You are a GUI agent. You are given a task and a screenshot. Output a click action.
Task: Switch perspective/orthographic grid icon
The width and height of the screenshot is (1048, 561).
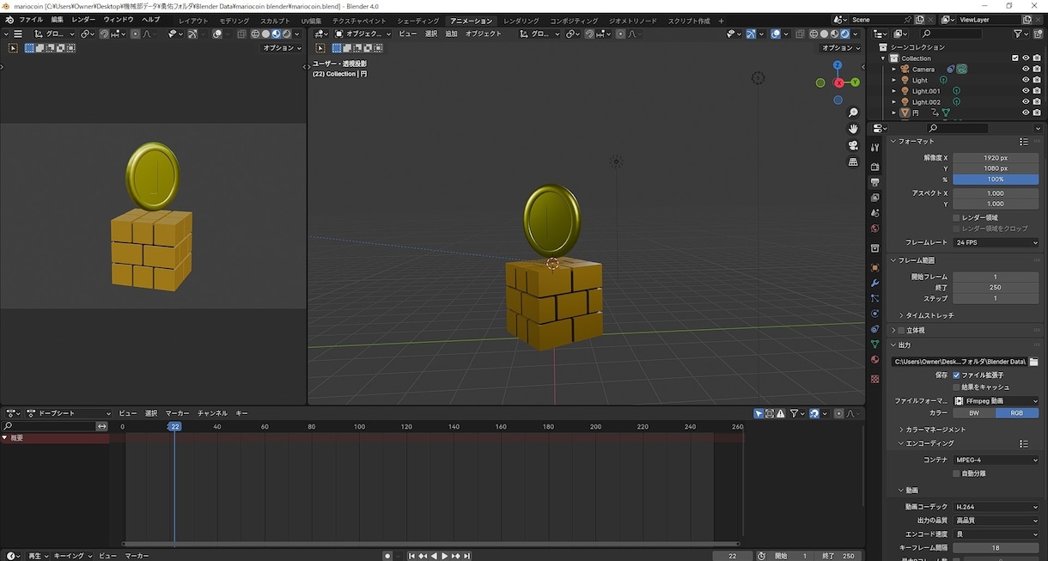(x=853, y=162)
